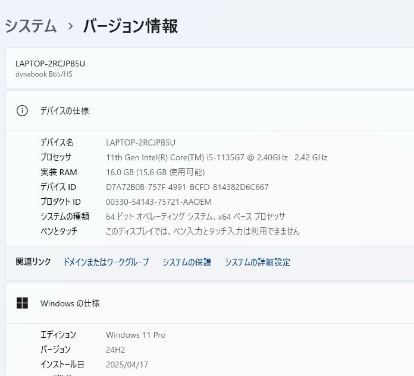Click the 実装 RAM label
The height and width of the screenshot is (376, 414).
click(x=59, y=172)
